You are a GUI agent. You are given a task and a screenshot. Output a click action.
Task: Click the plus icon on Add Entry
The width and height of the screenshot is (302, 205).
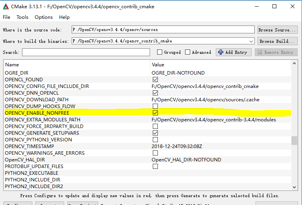221,52
